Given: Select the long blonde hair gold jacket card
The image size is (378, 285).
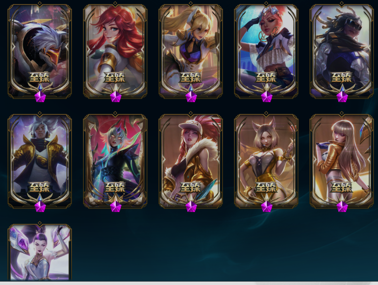Looking at the screenshot, I should (342, 161).
